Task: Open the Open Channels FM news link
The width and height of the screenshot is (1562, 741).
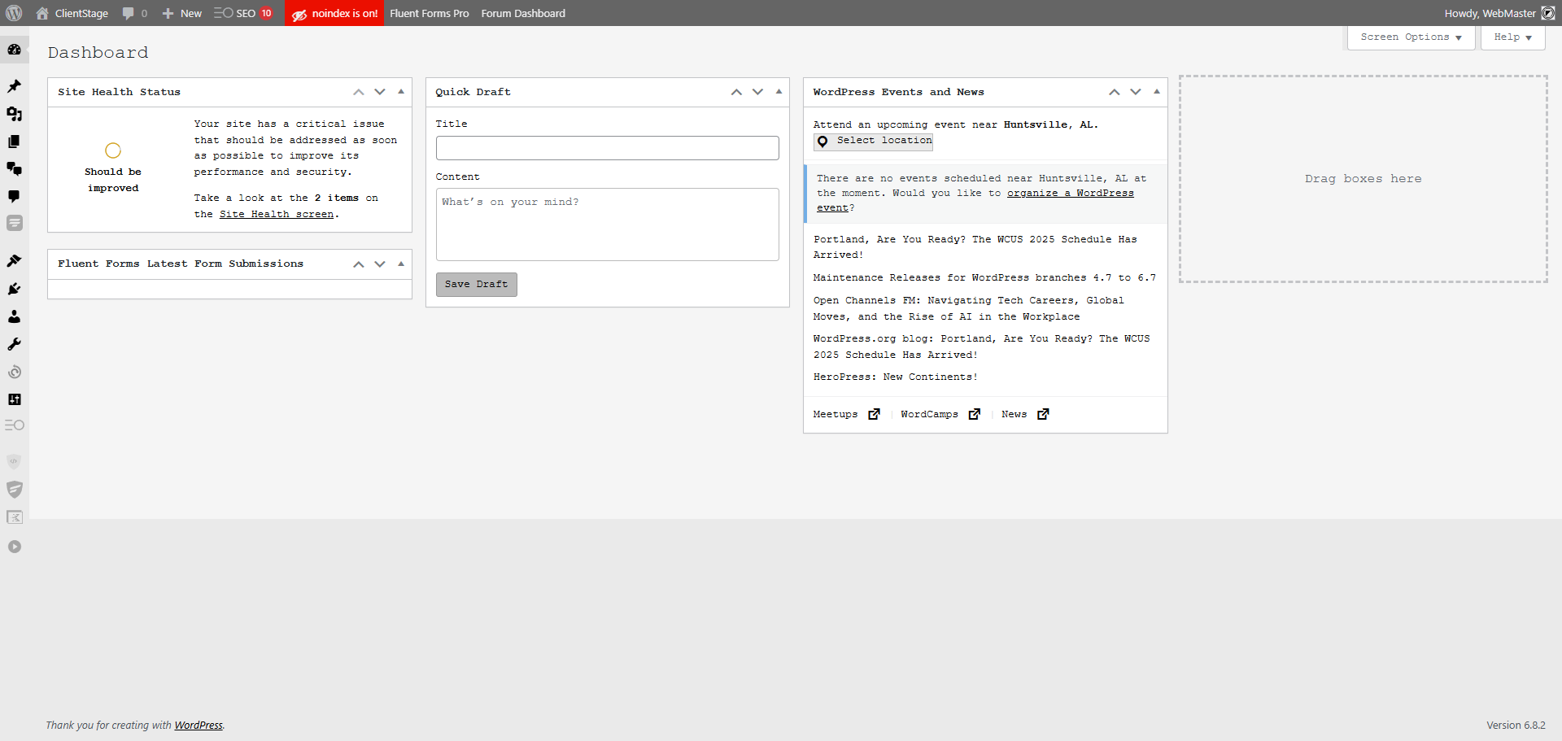Action: point(969,308)
